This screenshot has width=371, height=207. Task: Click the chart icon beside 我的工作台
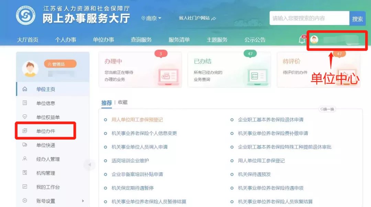25,186
